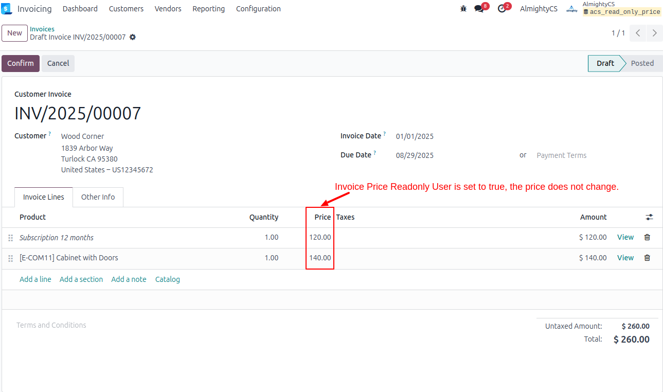This screenshot has height=392, width=663.
Task: Select the Posted status stage
Action: [x=642, y=63]
